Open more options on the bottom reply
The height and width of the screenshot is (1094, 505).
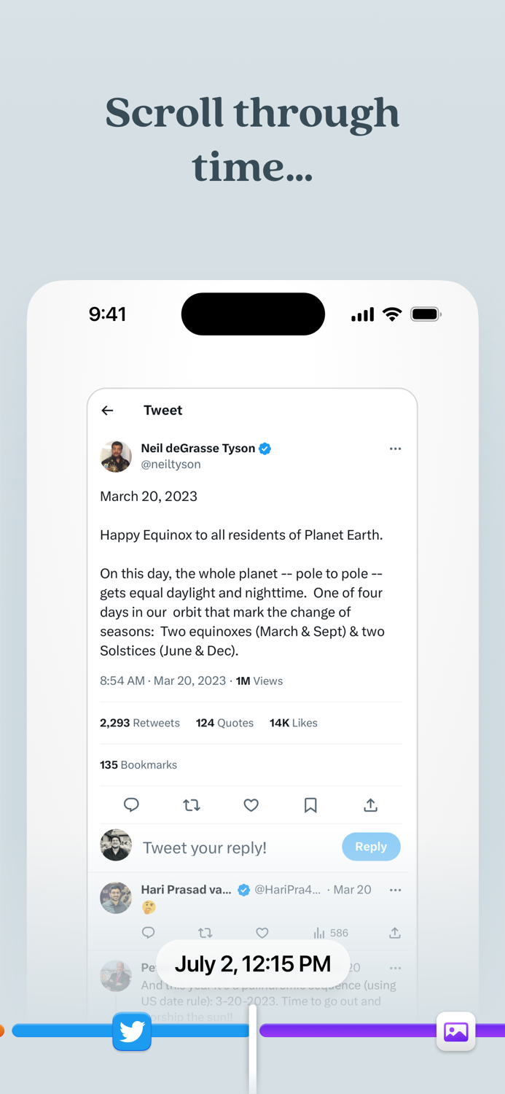click(x=396, y=968)
